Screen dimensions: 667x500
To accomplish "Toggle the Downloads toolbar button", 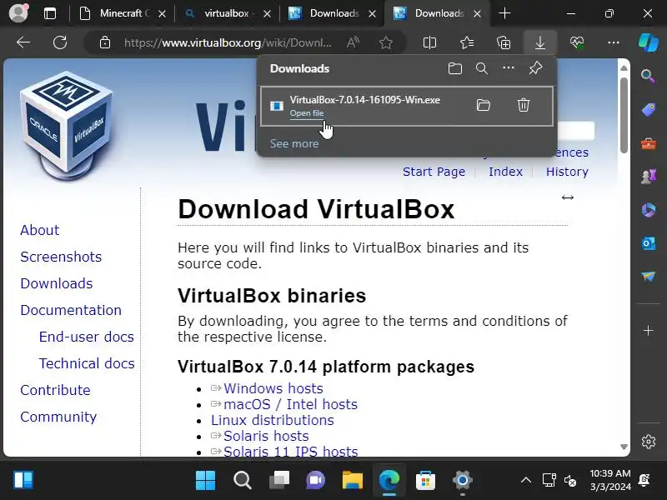I will (x=540, y=42).
